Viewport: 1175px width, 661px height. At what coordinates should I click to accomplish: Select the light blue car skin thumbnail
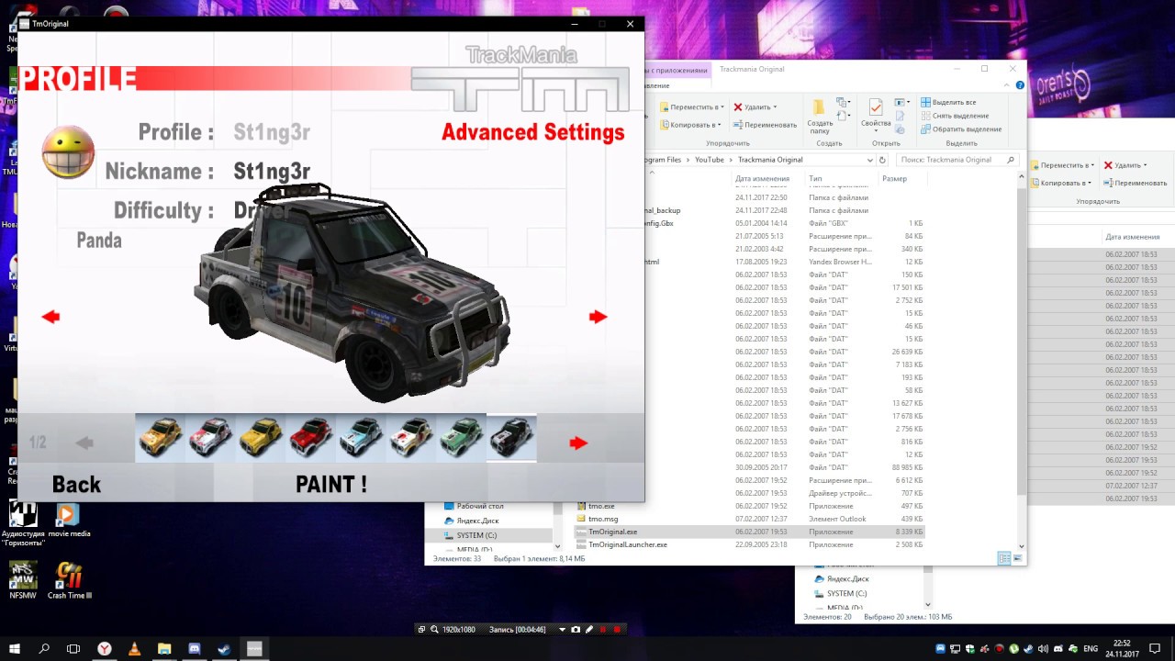point(361,438)
